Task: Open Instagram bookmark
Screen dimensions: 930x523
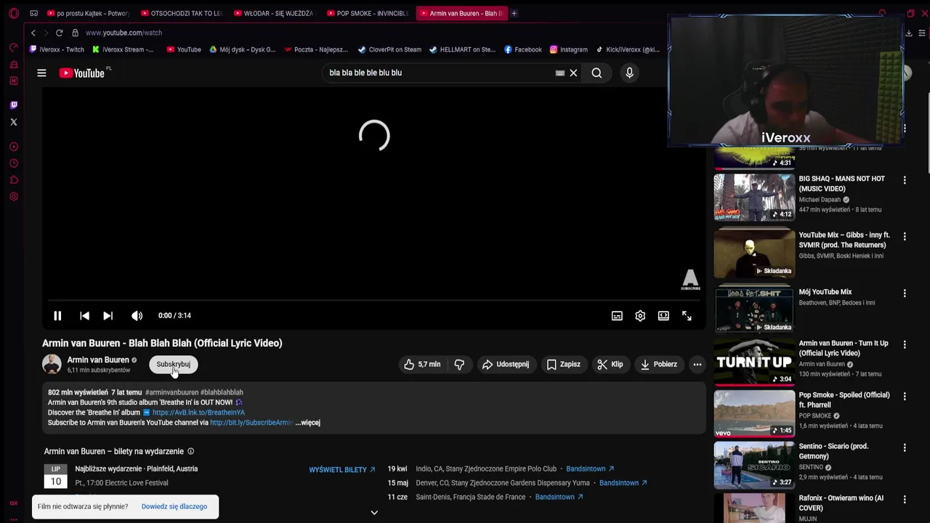Action: point(568,49)
